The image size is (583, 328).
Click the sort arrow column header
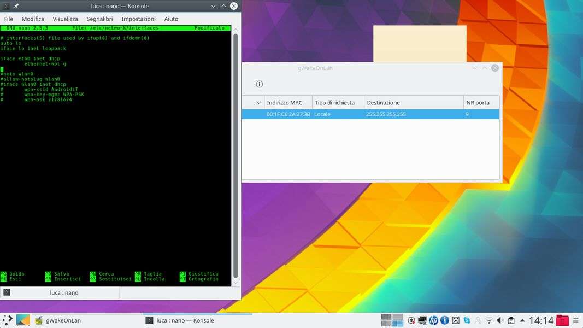coord(258,103)
